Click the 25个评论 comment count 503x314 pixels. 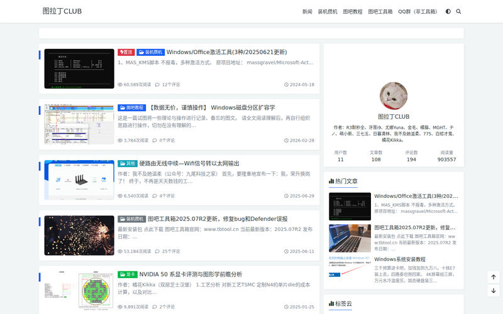tap(167, 251)
